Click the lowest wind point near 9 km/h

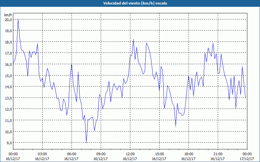click(86, 143)
